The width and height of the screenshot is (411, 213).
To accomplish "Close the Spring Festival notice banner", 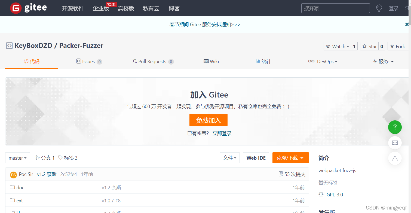I will [407, 24].
